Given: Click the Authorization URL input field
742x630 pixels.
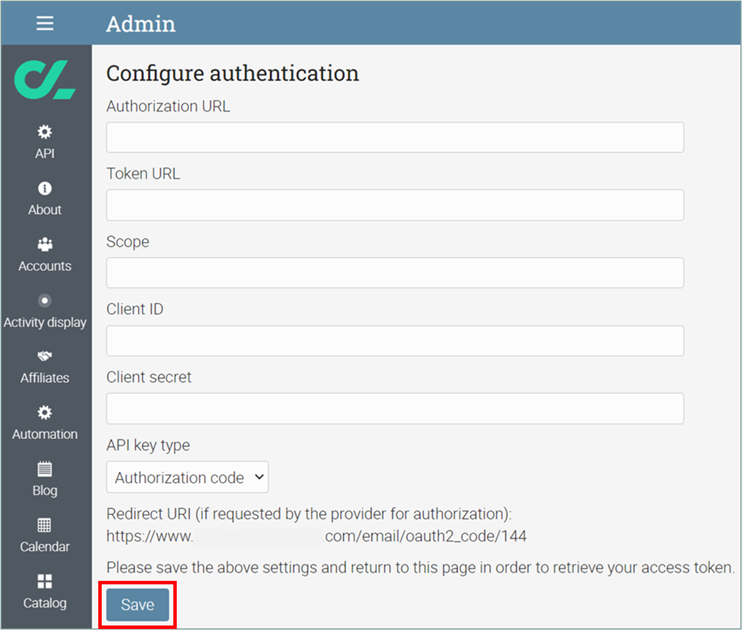Looking at the screenshot, I should [395, 137].
